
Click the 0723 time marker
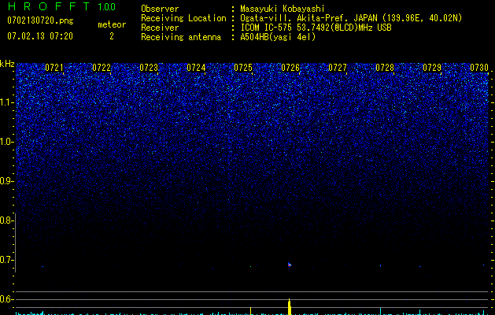pyautogui.click(x=149, y=68)
